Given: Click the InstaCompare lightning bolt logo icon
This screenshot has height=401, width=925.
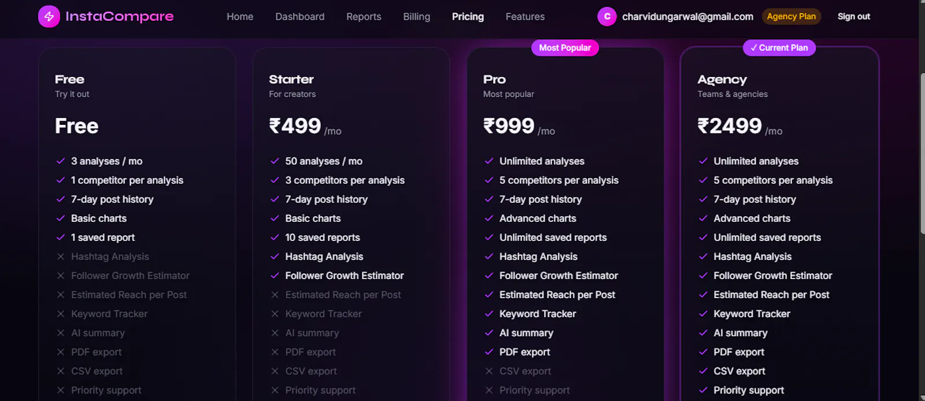Looking at the screenshot, I should [x=49, y=17].
